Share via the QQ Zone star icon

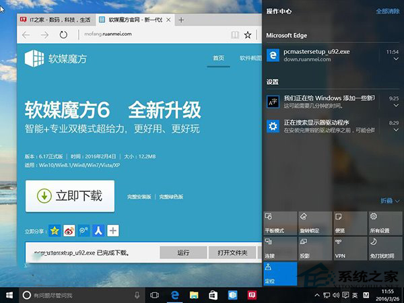tap(55, 231)
